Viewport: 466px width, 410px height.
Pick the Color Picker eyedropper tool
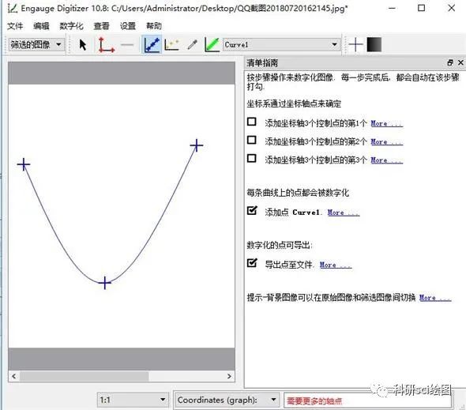point(193,45)
